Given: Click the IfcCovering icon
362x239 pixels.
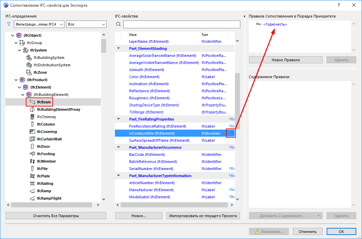Looking at the screenshot, I should point(32,131).
